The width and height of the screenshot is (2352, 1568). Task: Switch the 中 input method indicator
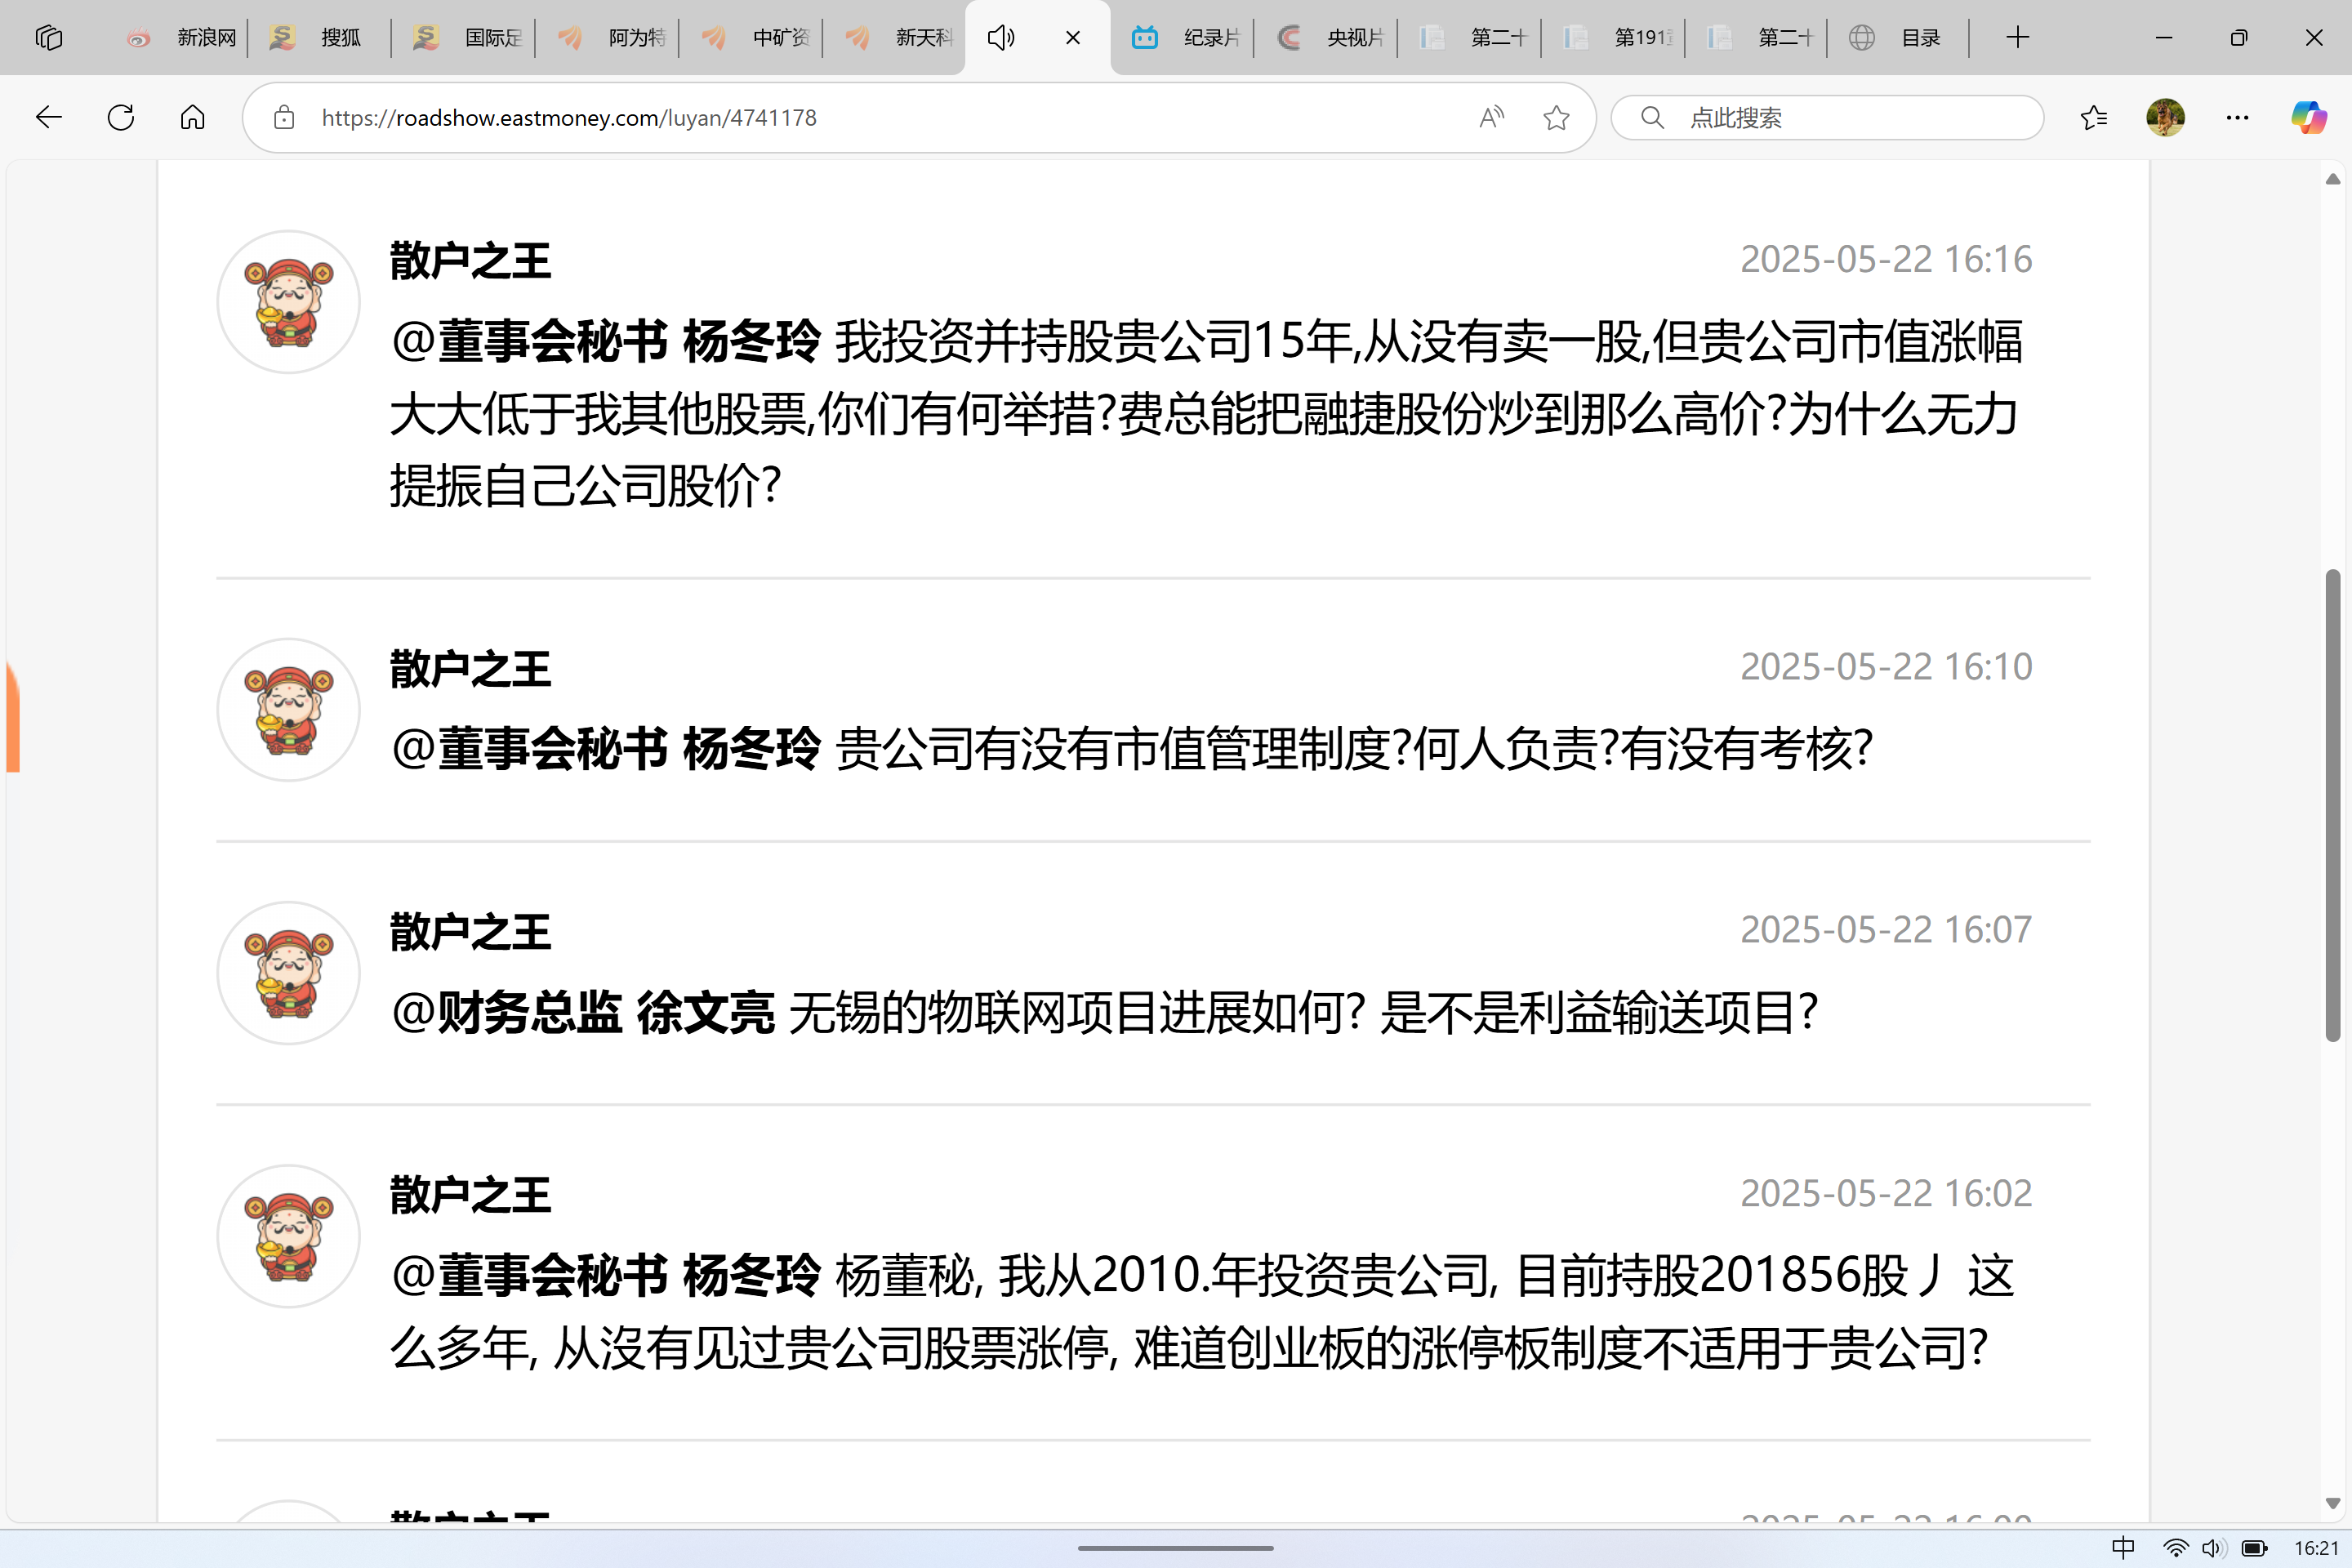[x=2123, y=1548]
